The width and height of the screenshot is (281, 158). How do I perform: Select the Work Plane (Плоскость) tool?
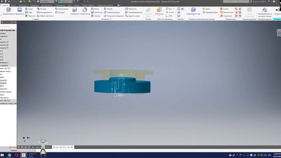click(159, 11)
